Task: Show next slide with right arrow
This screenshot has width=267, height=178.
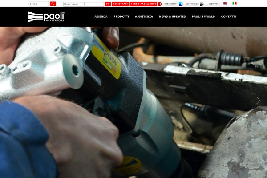Action: point(258,101)
